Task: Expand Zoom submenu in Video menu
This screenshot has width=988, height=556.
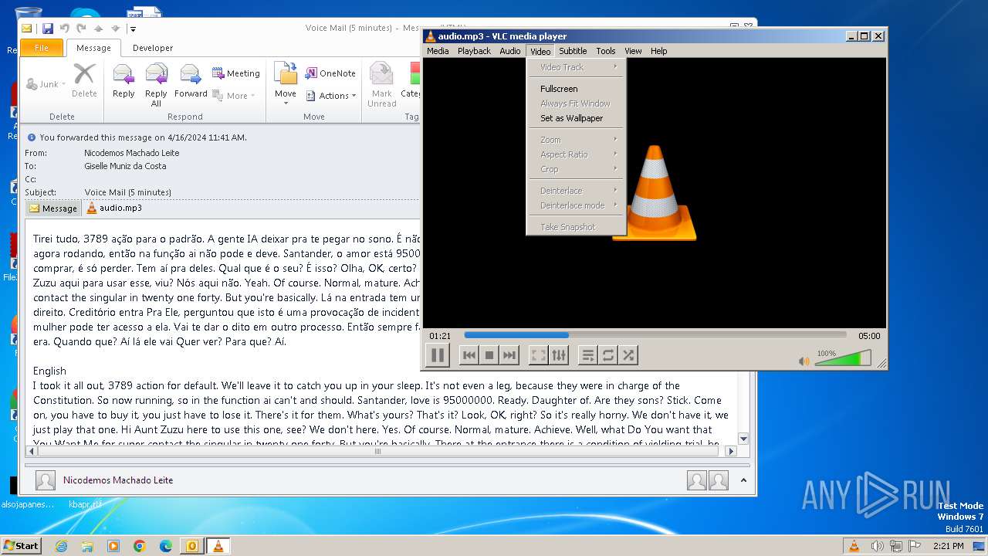Action: pos(576,140)
